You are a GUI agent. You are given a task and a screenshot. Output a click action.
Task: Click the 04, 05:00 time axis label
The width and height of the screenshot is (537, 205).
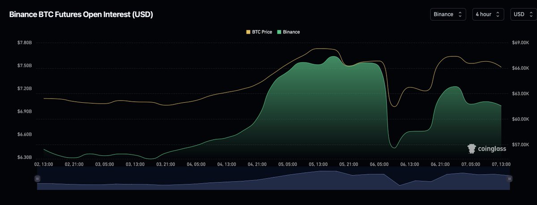pos(196,164)
